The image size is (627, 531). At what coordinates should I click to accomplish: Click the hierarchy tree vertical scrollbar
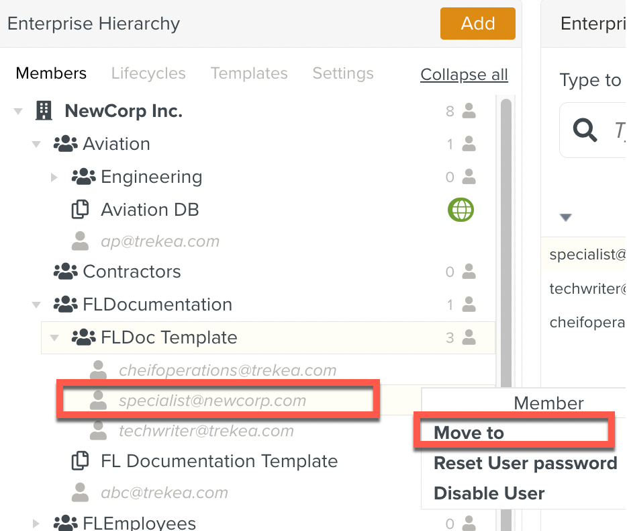[x=505, y=269]
